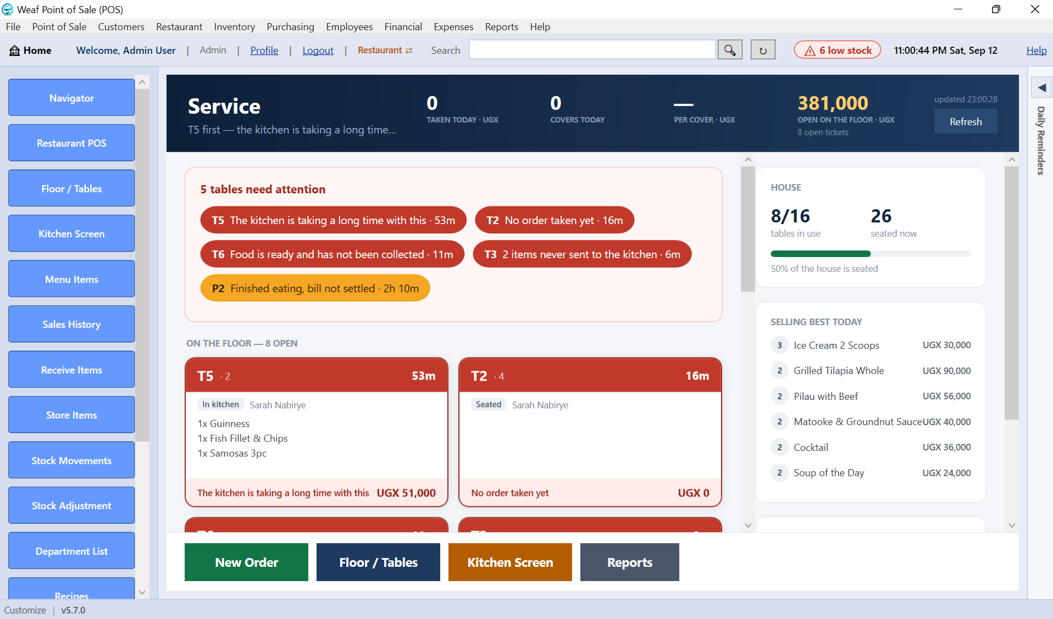The image size is (1053, 619).
Task: Select T3 items never sent alert pill
Action: pos(582,254)
